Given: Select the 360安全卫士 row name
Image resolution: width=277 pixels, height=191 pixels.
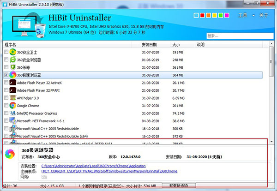Looking at the screenshot, I should pyautogui.click(x=27, y=52).
